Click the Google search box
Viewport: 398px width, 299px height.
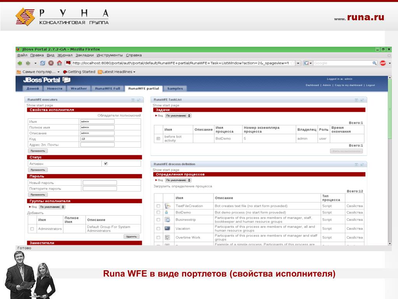(343, 63)
